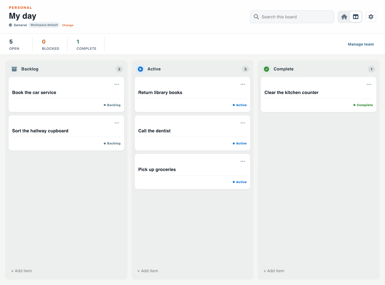Click the magnifier search icon
The width and height of the screenshot is (385, 285).
tap(256, 17)
